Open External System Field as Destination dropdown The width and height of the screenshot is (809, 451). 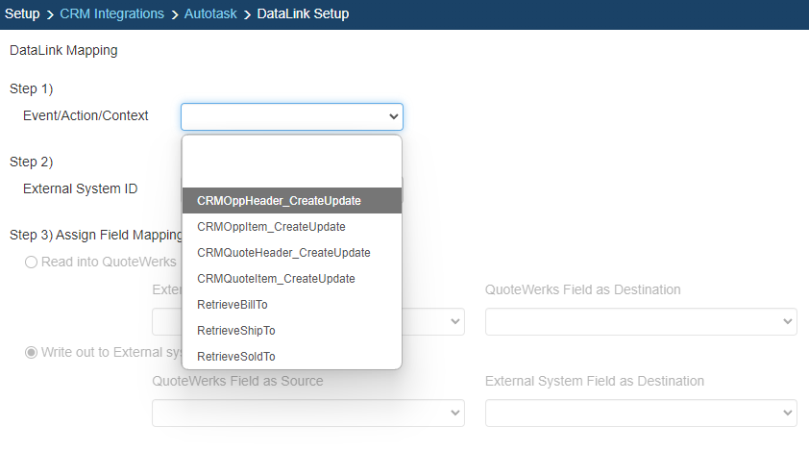[641, 413]
